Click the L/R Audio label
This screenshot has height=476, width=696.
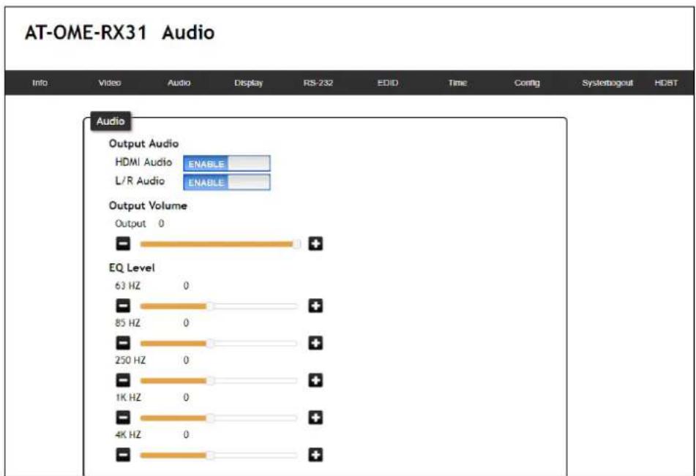point(140,181)
